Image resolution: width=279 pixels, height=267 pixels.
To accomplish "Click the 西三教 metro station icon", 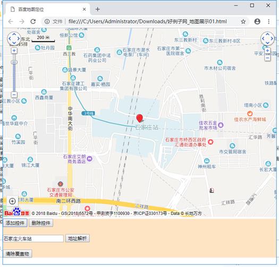I will tap(69, 48).
